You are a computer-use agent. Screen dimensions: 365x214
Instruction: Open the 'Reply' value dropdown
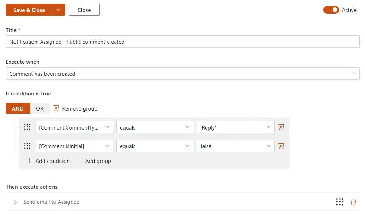(x=236, y=127)
